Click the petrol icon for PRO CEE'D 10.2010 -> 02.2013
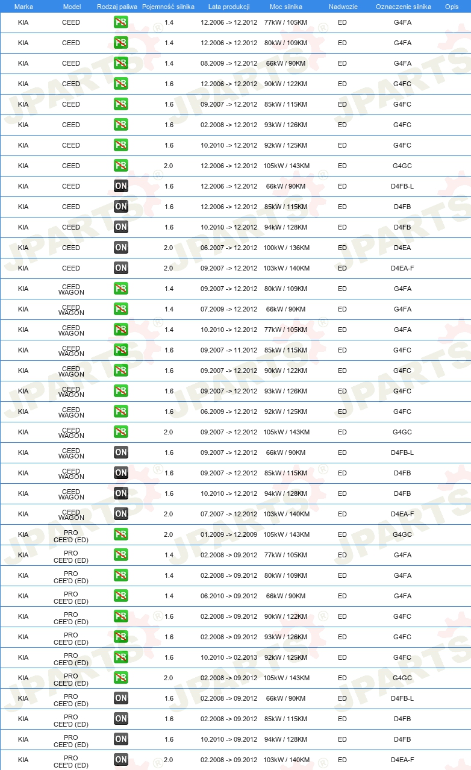The height and width of the screenshot is (770, 471). [x=121, y=657]
